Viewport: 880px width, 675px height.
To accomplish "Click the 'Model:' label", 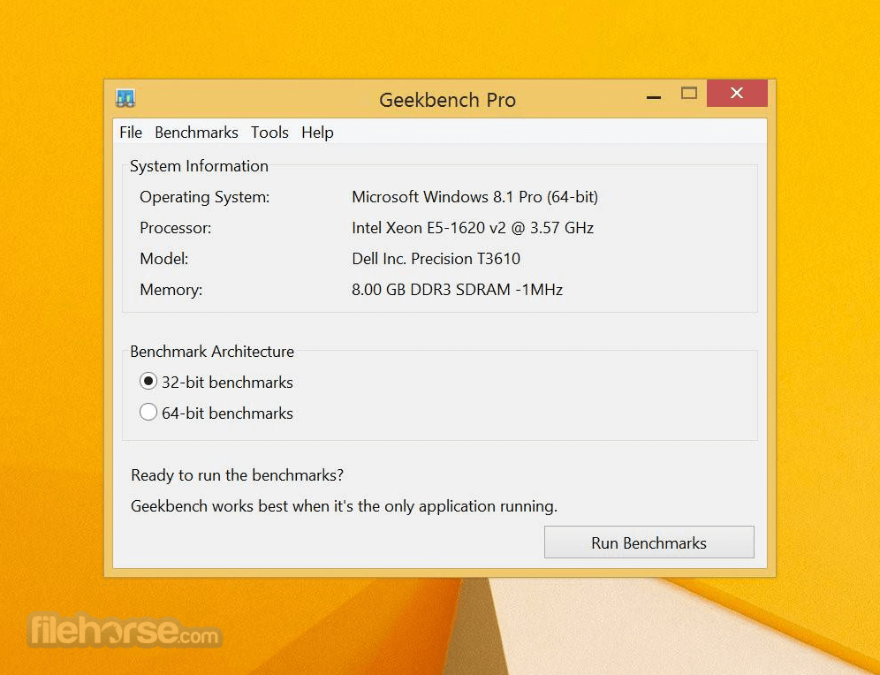I will point(163,259).
